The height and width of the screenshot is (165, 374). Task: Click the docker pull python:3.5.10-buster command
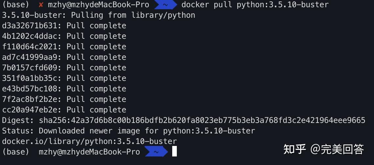[255, 5]
